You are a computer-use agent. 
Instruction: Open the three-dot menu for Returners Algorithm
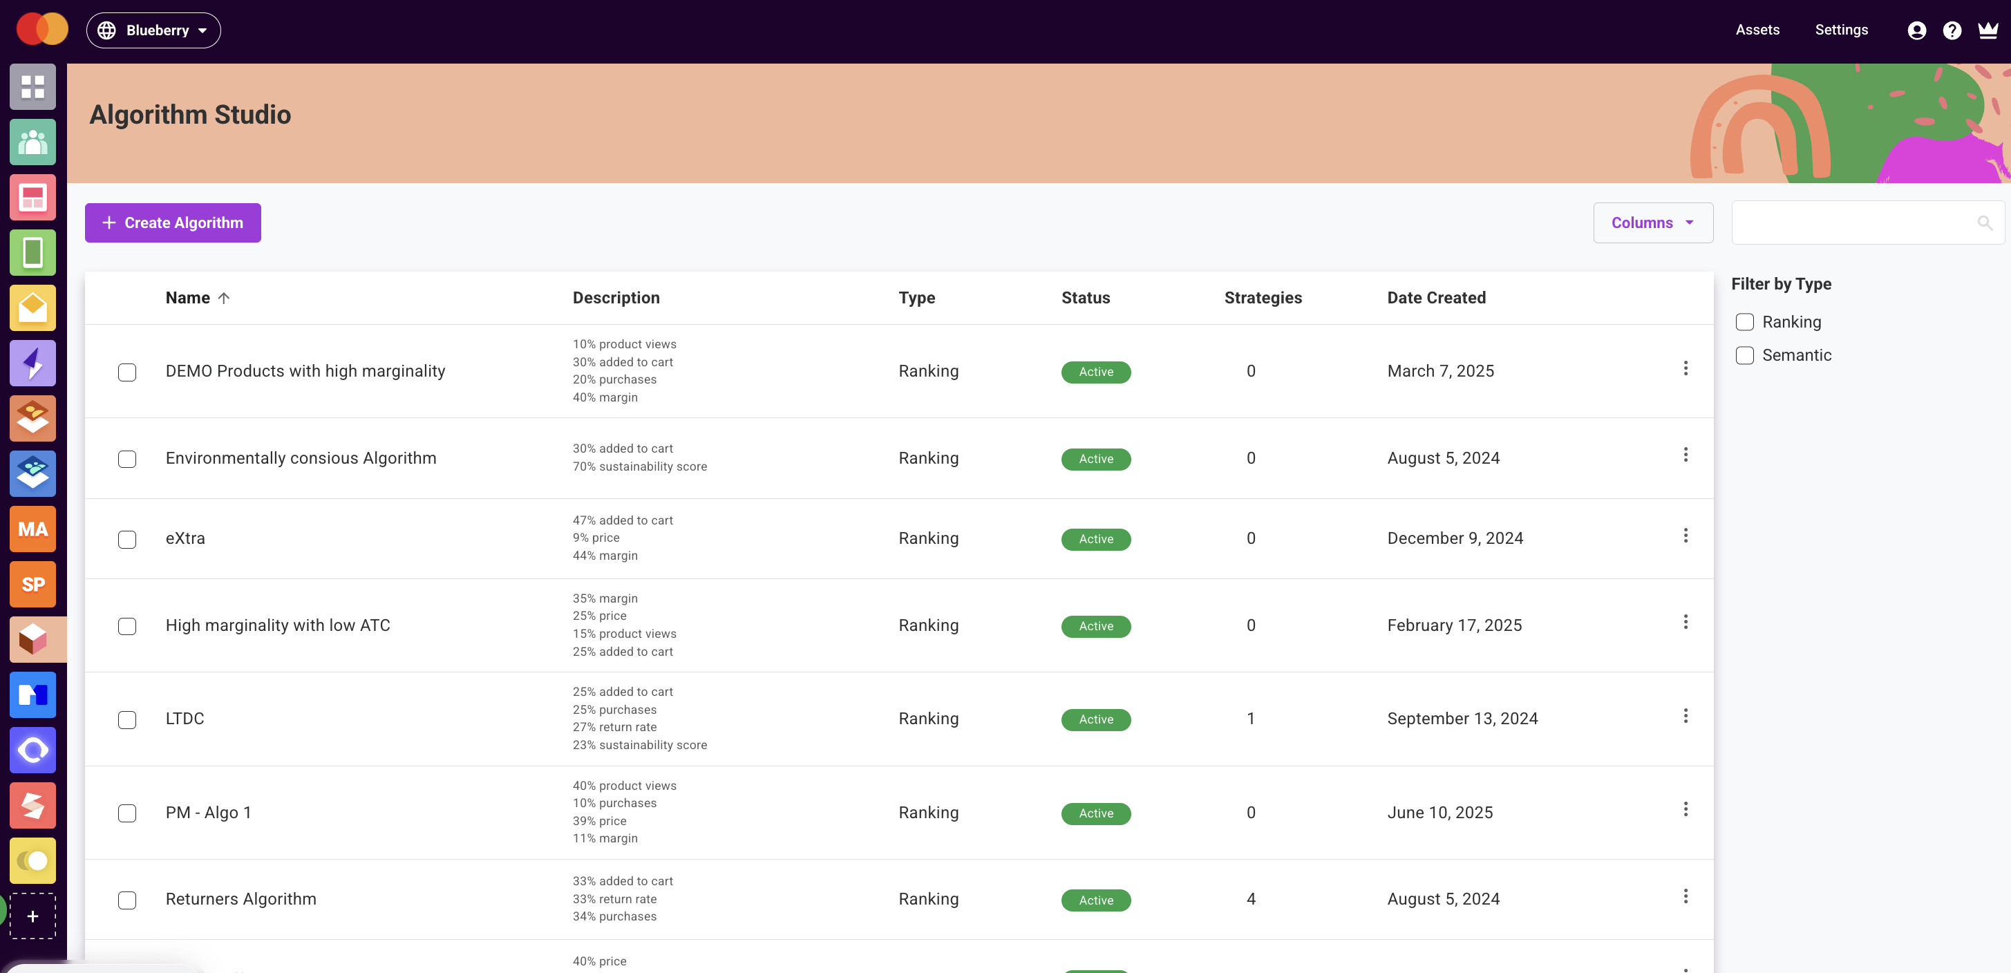1686,896
